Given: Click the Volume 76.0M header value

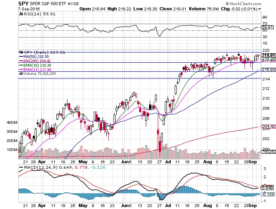Looking at the screenshot, I should tap(204, 9).
